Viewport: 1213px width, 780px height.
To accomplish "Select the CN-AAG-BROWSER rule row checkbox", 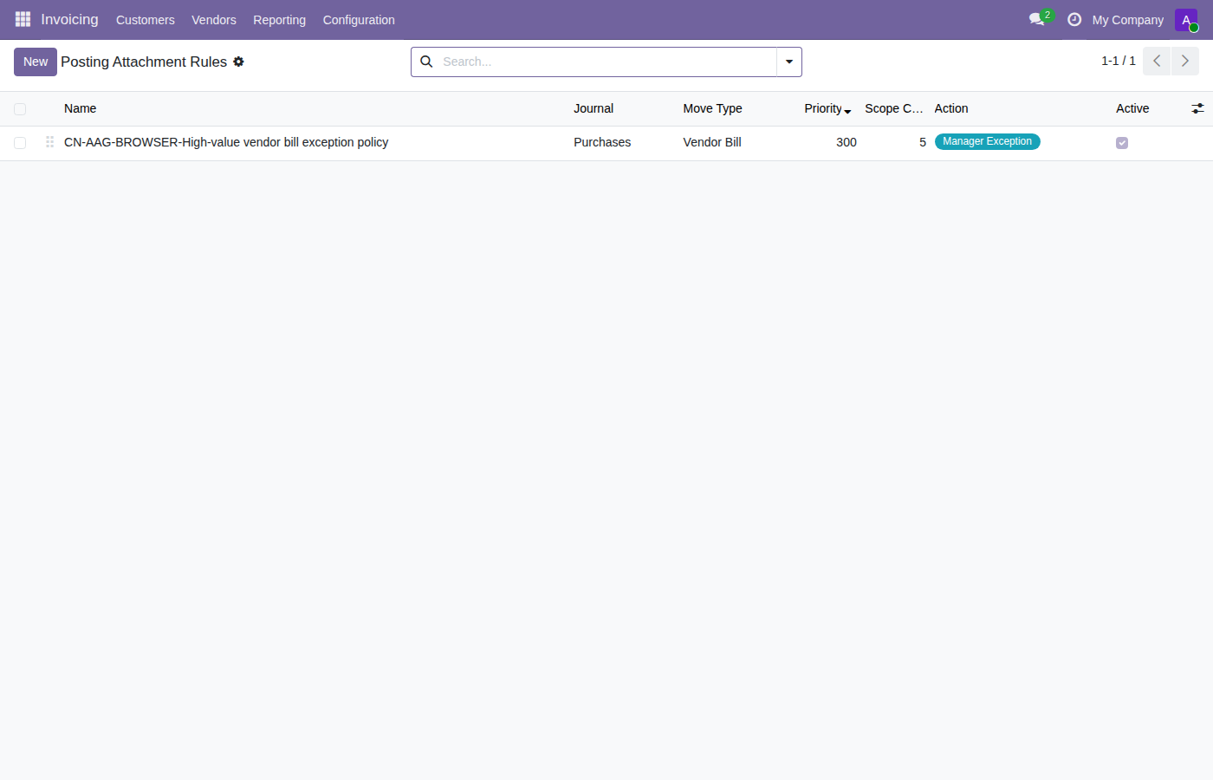I will pos(20,143).
